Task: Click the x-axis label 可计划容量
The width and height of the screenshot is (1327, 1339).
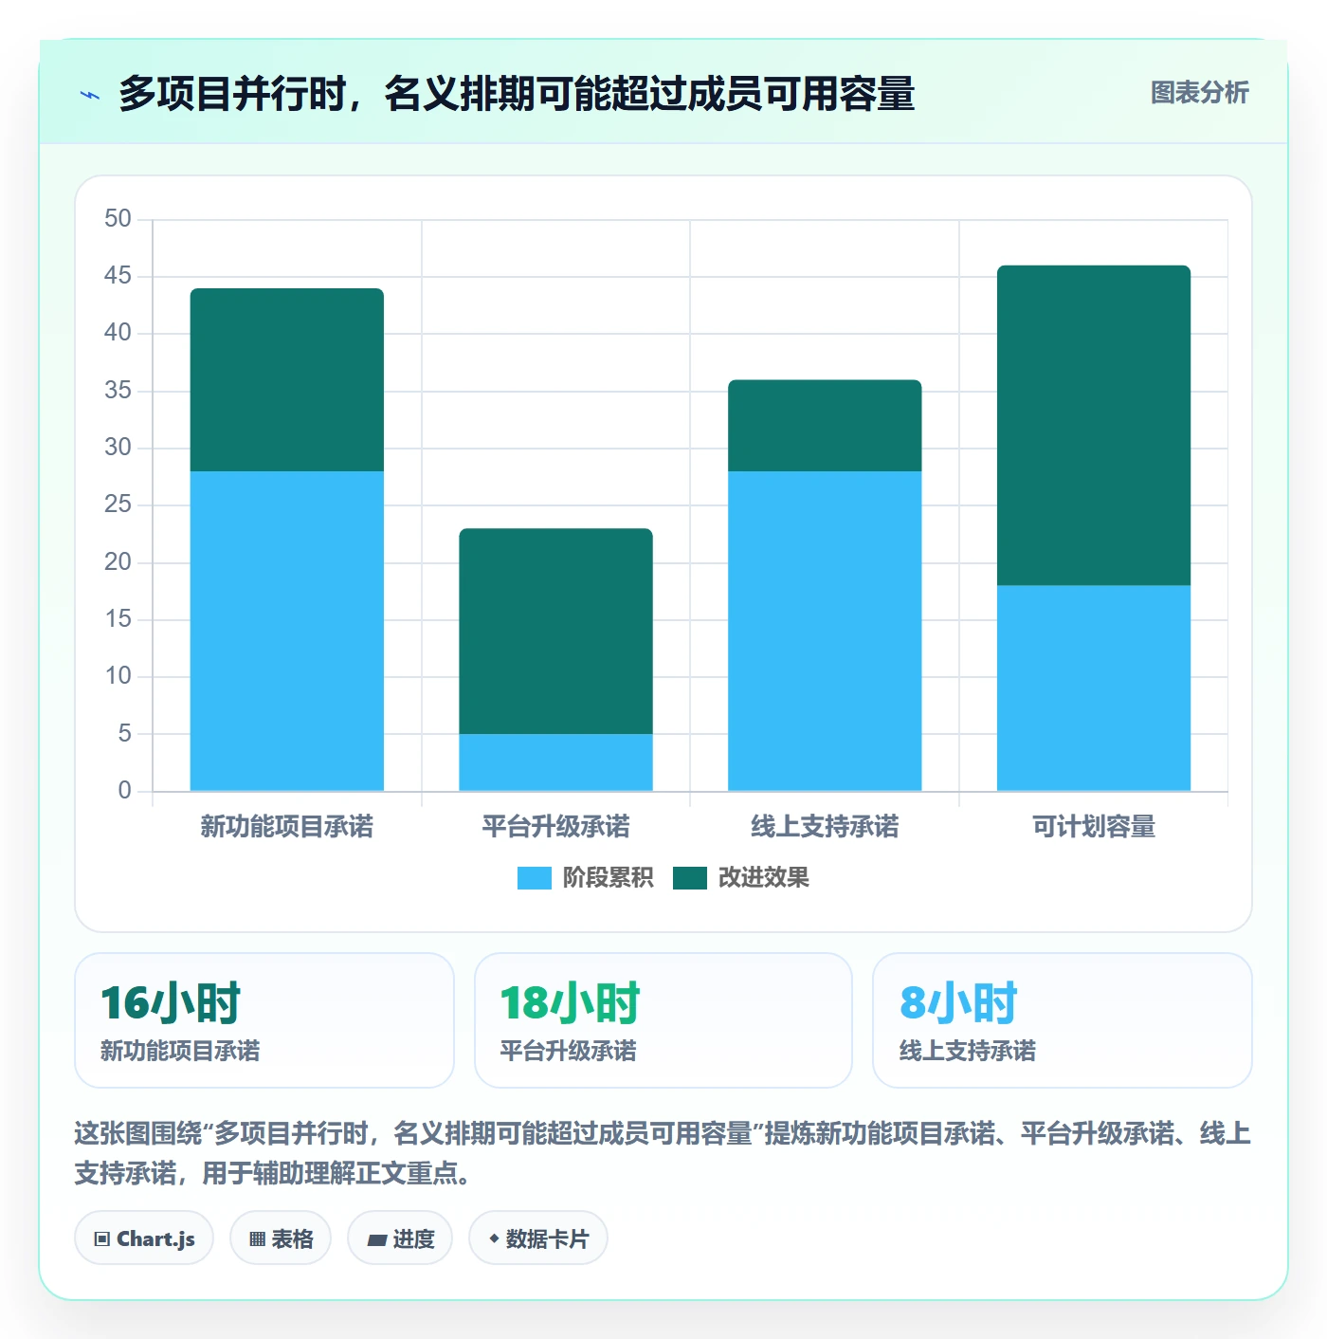Action: pos(1094,827)
